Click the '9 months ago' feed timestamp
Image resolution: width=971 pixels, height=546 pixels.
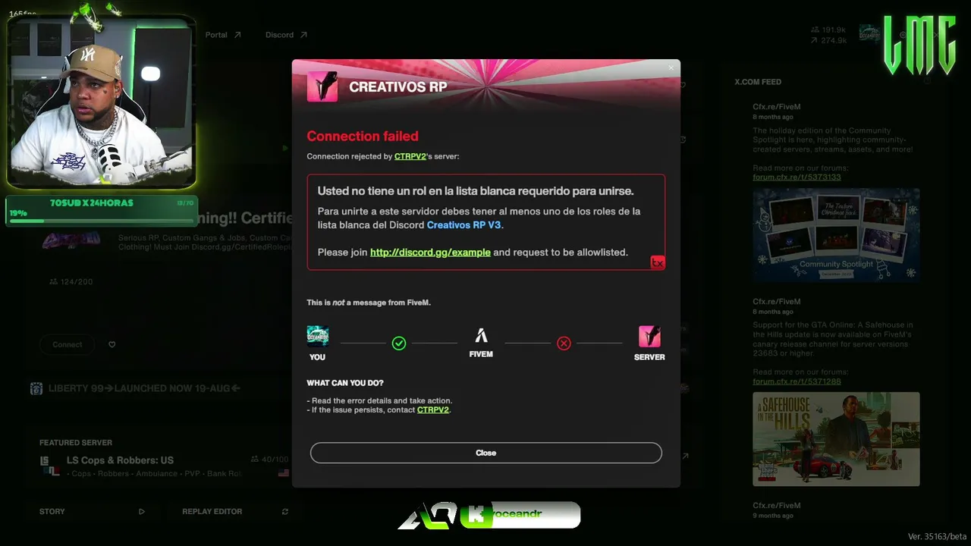click(x=773, y=516)
